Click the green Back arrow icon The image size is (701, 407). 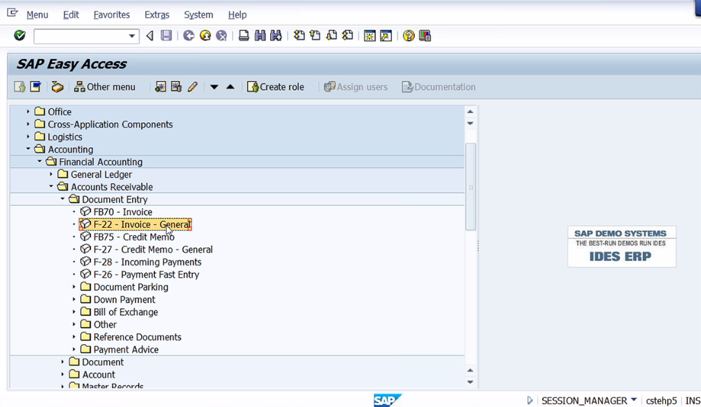tap(189, 36)
